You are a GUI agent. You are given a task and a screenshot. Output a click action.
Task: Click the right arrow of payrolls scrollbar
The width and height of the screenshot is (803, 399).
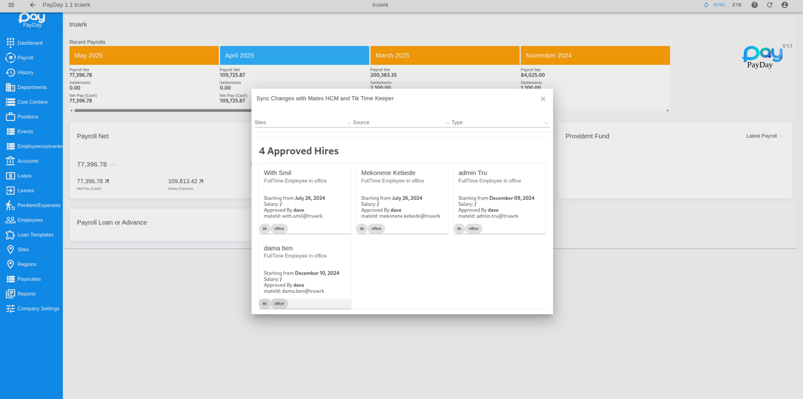668,111
